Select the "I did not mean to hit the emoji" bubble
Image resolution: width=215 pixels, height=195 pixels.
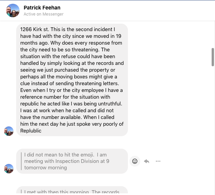72,161
